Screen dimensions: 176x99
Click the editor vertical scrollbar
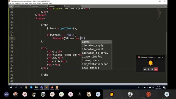167,43
